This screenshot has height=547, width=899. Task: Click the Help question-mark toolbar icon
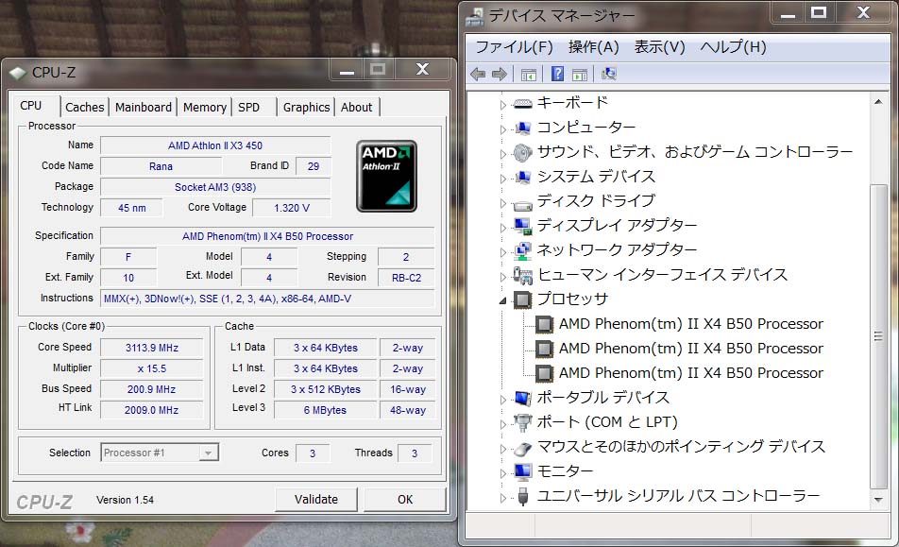[557, 74]
